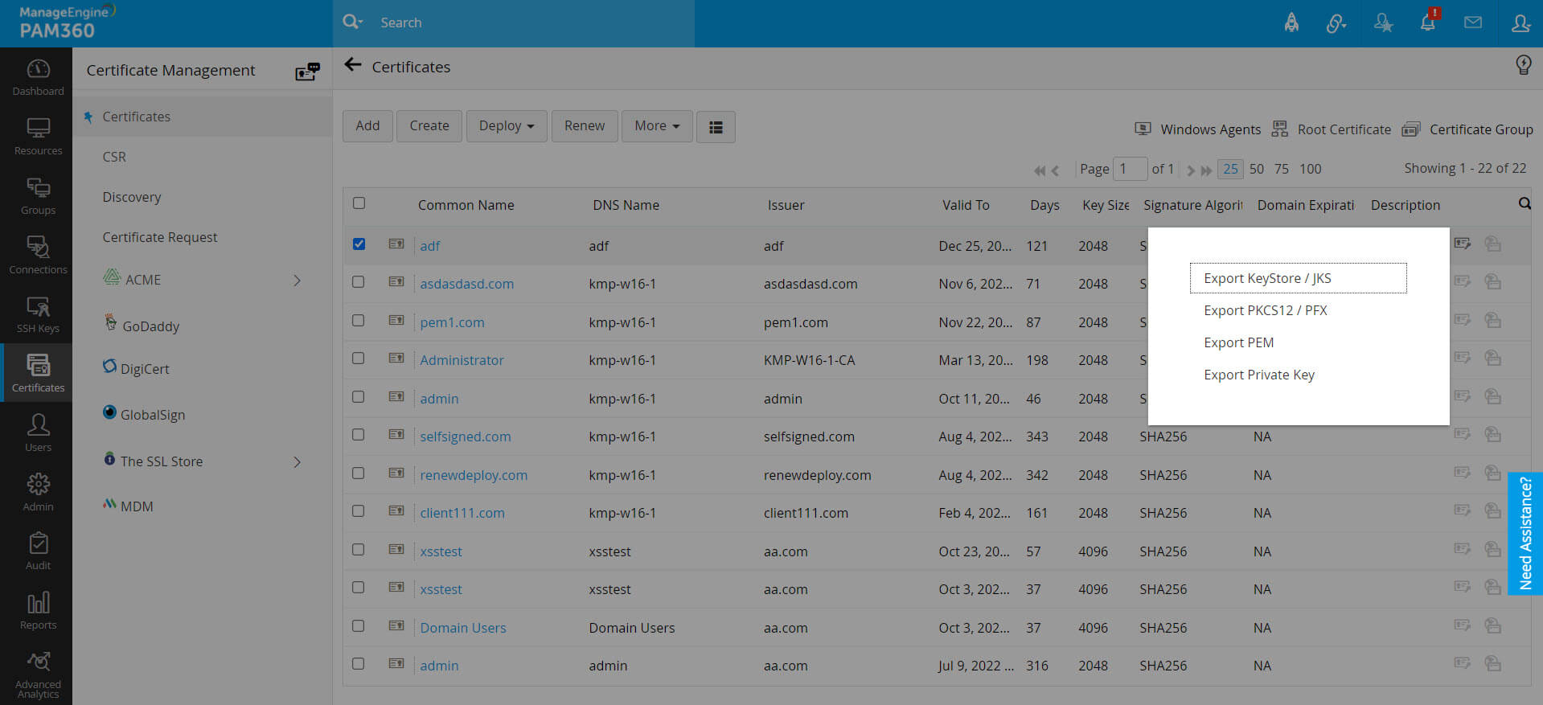The width and height of the screenshot is (1543, 705).
Task: Open the Dashboard sidebar icon
Action: [38, 77]
